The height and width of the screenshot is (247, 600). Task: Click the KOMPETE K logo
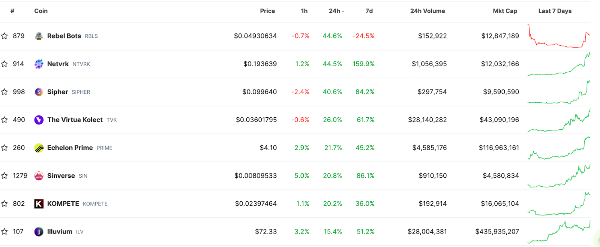pyautogui.click(x=39, y=204)
